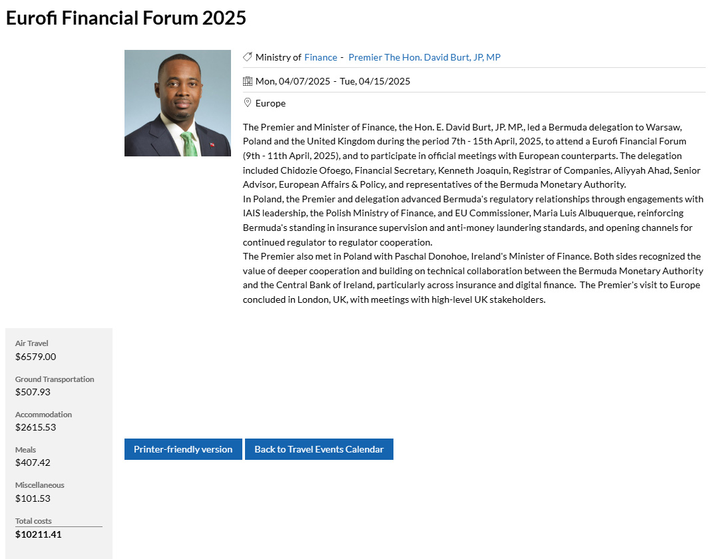Open Premier The Hon. David Burt link

coord(424,57)
